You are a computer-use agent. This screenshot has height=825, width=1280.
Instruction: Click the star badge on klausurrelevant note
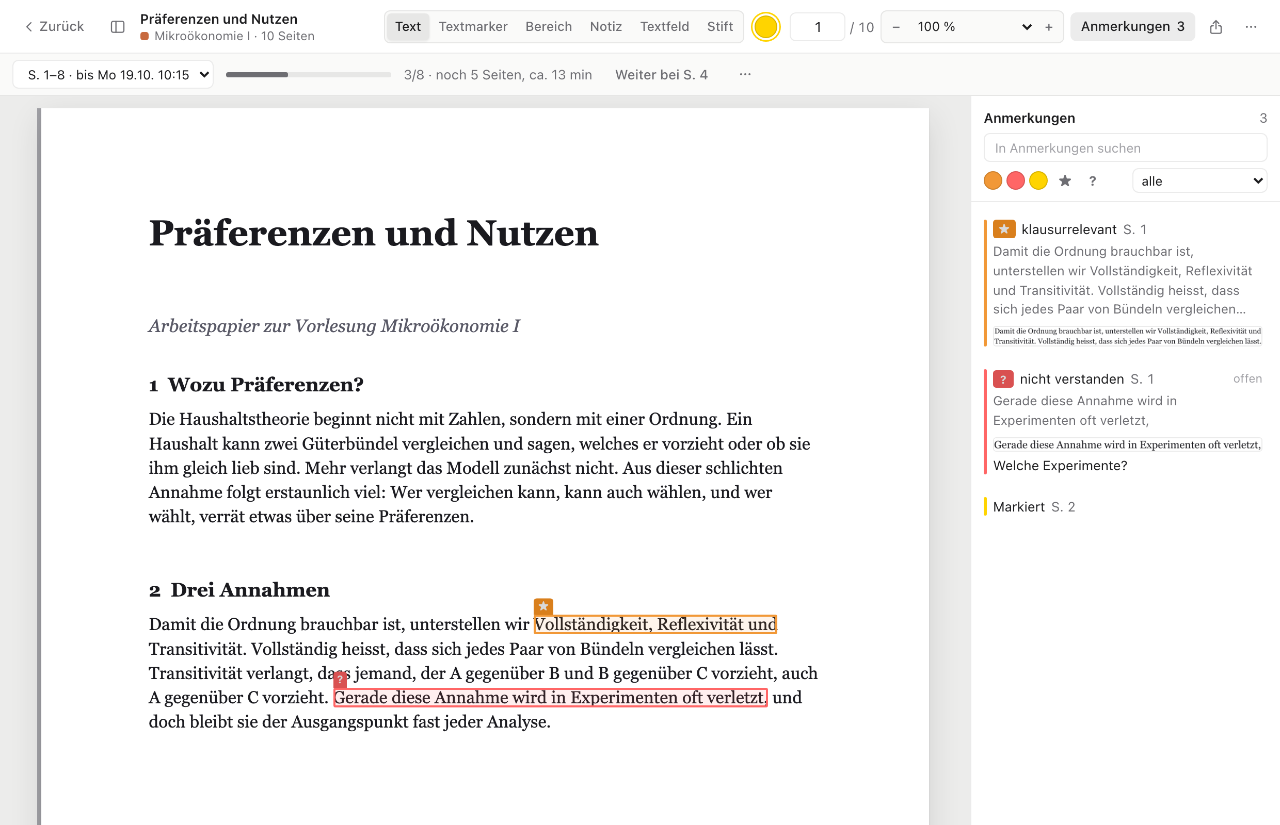pyautogui.click(x=1004, y=229)
